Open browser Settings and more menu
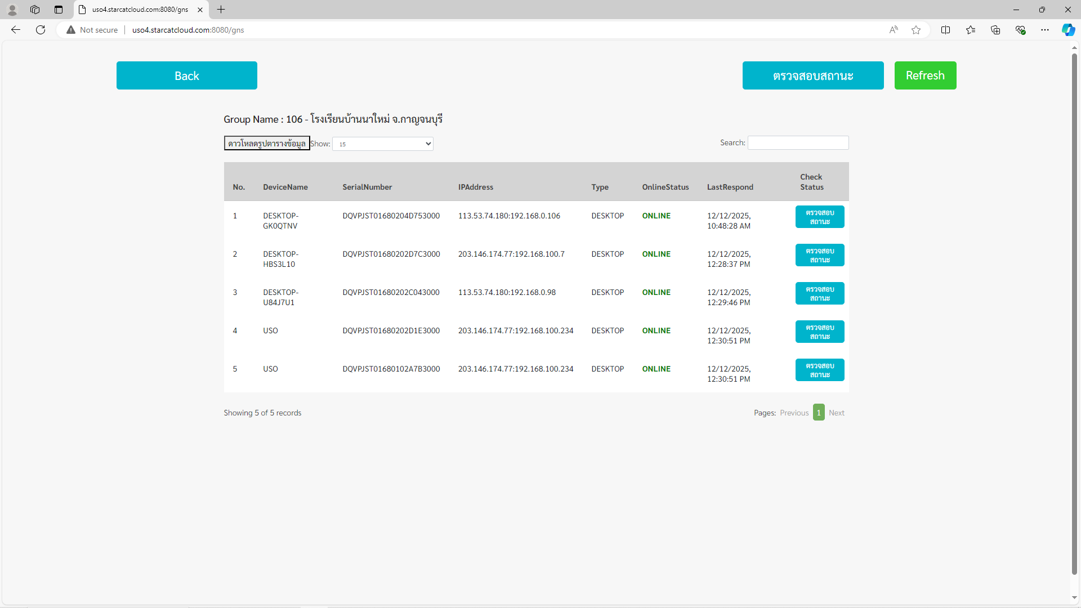1081x608 pixels. [1044, 30]
